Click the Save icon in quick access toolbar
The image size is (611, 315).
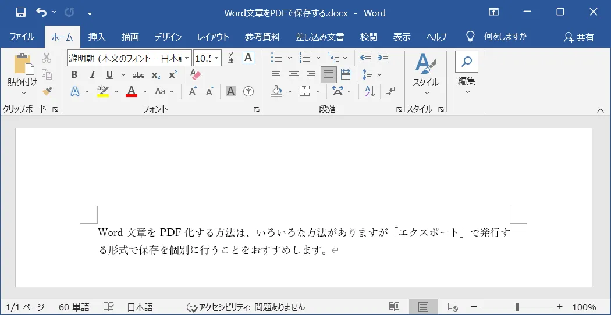pos(20,12)
